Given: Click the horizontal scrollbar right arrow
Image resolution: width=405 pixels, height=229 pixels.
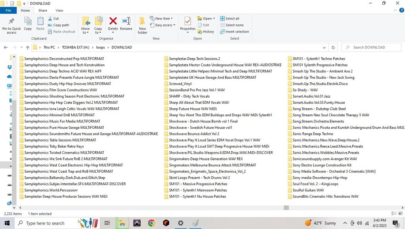Looking at the screenshot, I should pos(403,208).
